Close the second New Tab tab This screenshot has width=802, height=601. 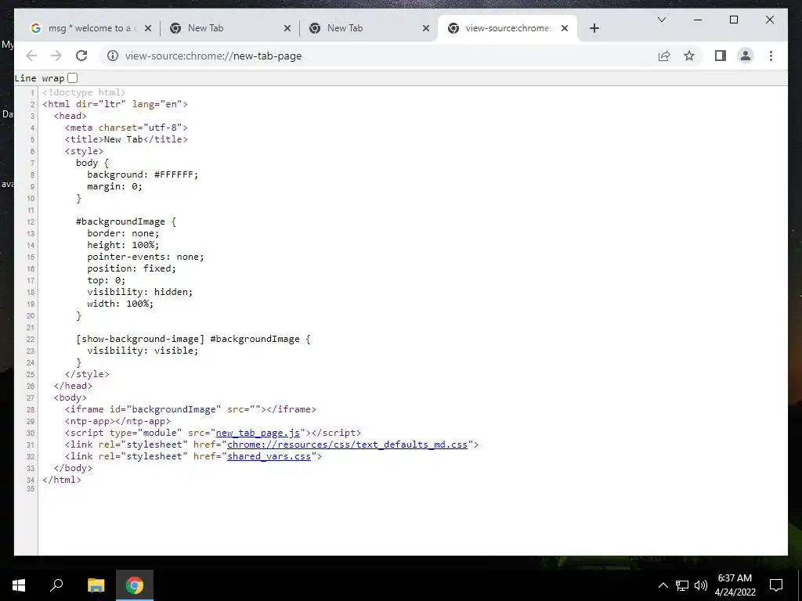click(425, 28)
